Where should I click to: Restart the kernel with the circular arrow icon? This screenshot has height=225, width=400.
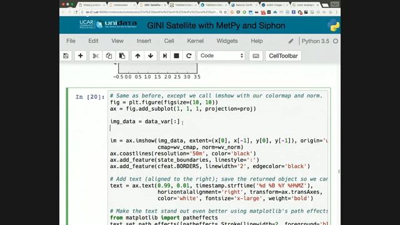189,56
